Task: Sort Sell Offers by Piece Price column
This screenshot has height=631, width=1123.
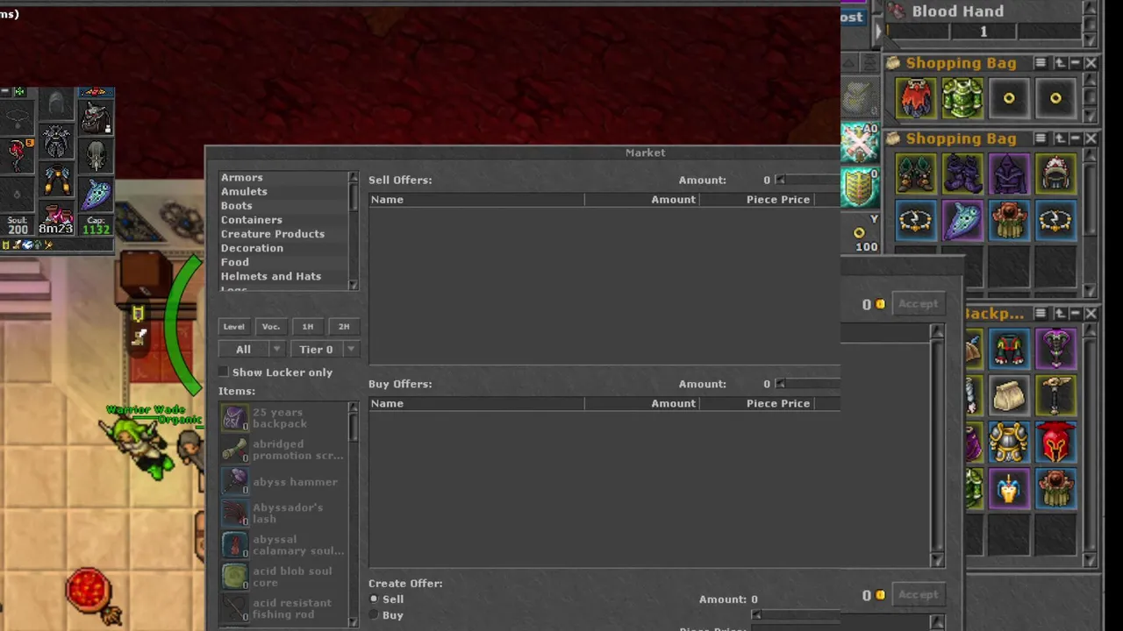Action: (756, 200)
